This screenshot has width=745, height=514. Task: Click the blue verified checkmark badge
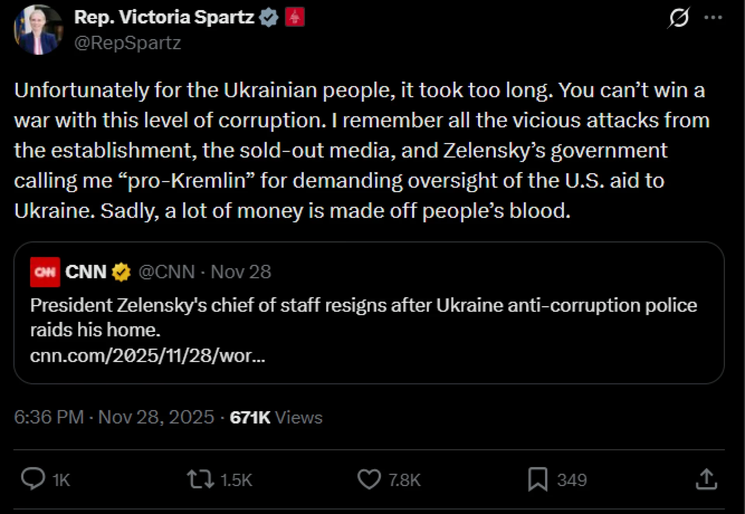269,18
